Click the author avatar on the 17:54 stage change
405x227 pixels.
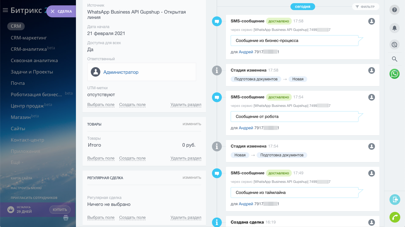pos(372,146)
